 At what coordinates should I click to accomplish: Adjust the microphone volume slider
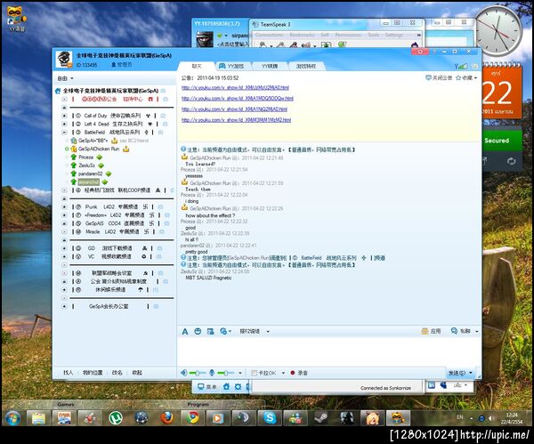coord(225,373)
